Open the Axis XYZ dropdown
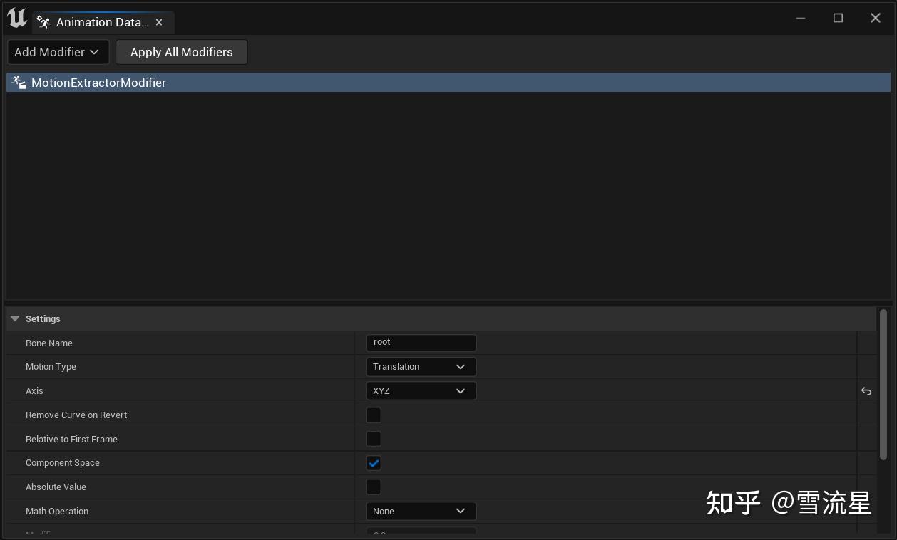897x540 pixels. coord(420,391)
